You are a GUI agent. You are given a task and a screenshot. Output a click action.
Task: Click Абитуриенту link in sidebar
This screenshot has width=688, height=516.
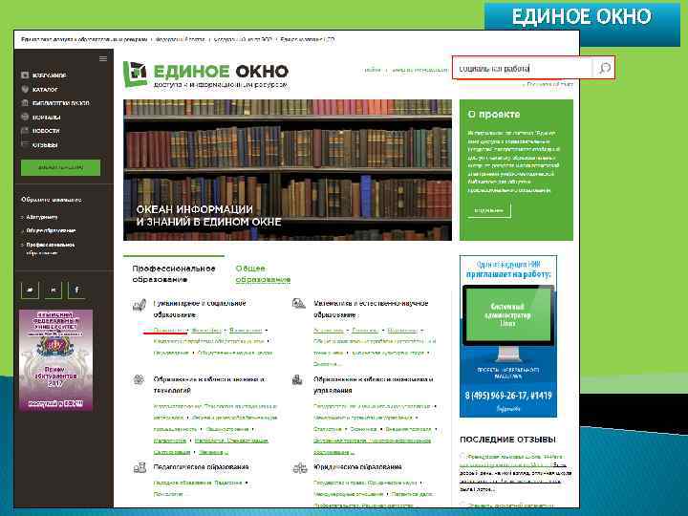42,217
